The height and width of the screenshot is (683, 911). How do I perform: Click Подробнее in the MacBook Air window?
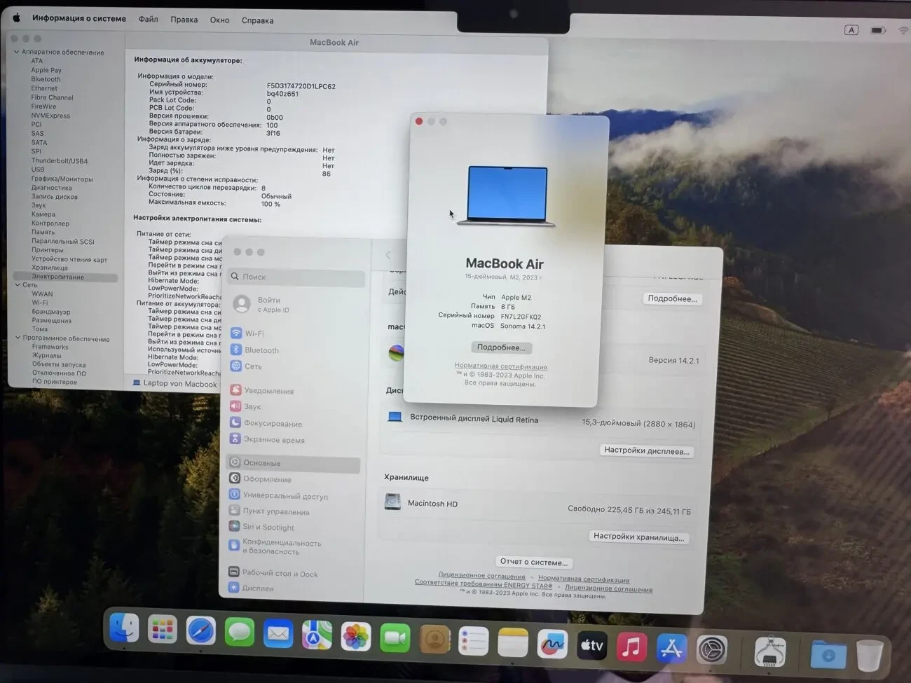[x=501, y=347]
